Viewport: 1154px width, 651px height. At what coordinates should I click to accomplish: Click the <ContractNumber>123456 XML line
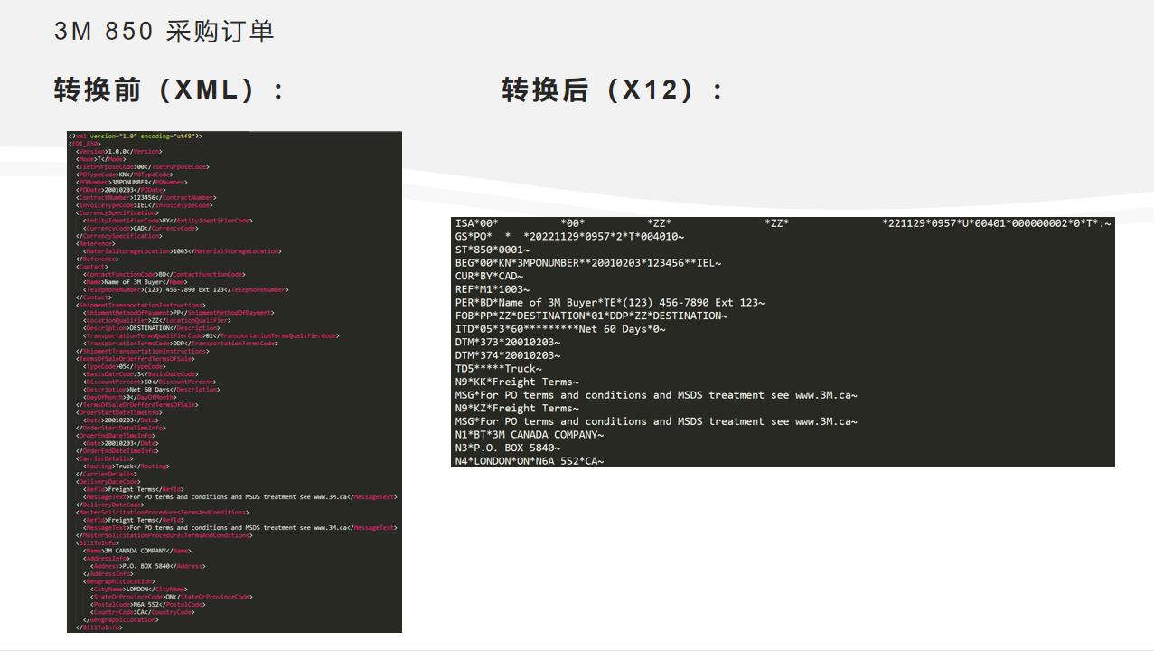coord(146,197)
